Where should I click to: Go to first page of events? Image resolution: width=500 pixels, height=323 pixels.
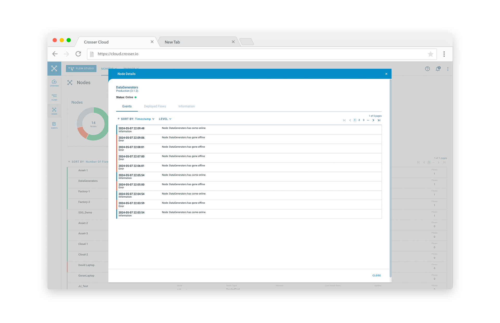tap(344, 120)
